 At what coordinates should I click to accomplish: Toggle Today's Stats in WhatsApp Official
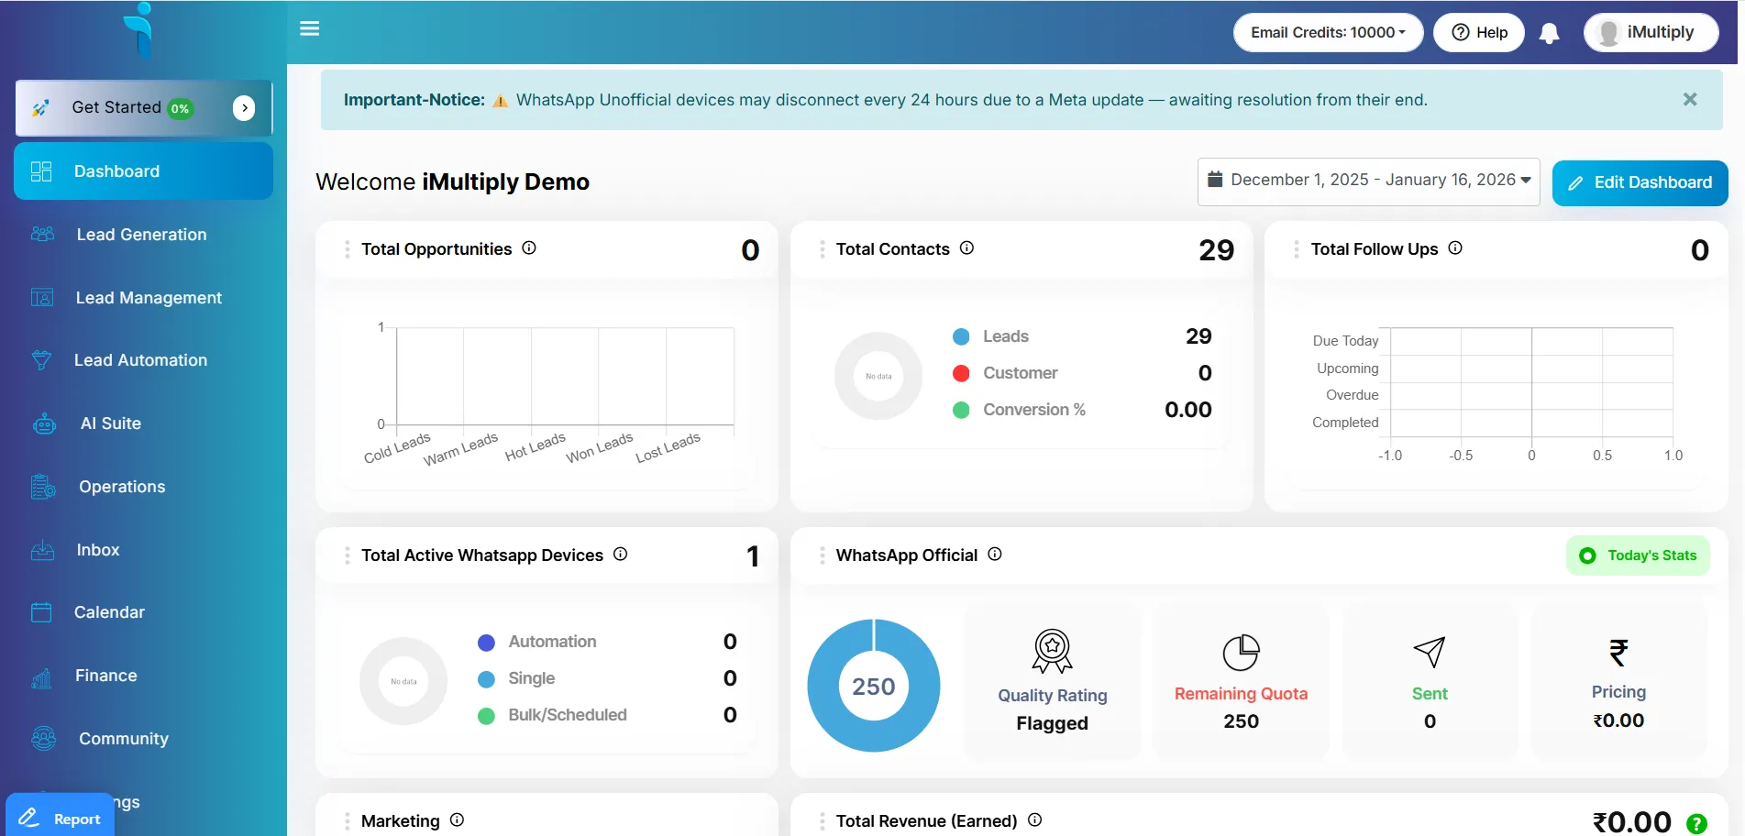[x=1638, y=555]
